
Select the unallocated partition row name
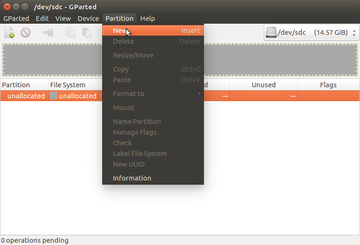(x=26, y=96)
